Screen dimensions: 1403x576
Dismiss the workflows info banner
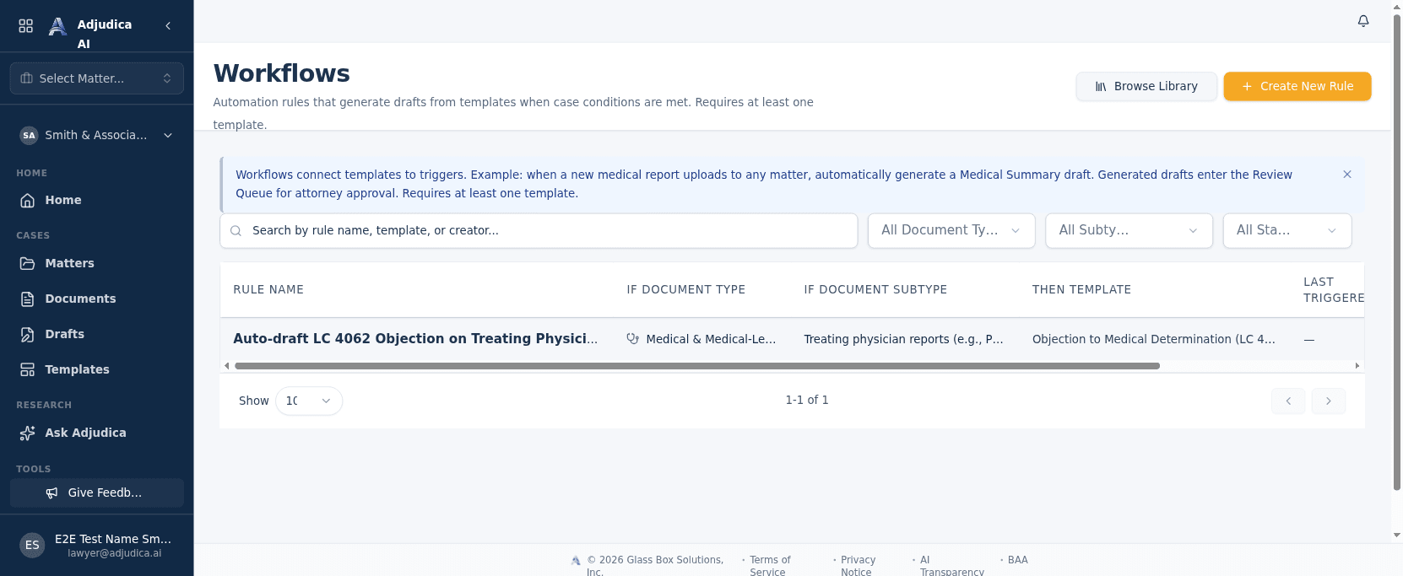pos(1347,175)
